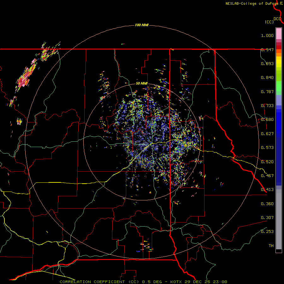The height and width of the screenshot is (284, 284).
Task: Select the 0.573 scale value
Action: click(267, 148)
